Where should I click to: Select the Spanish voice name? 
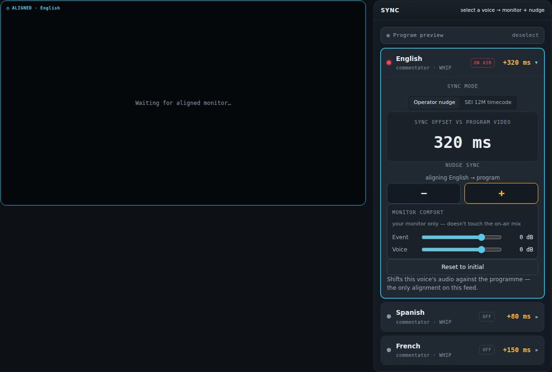click(x=410, y=312)
